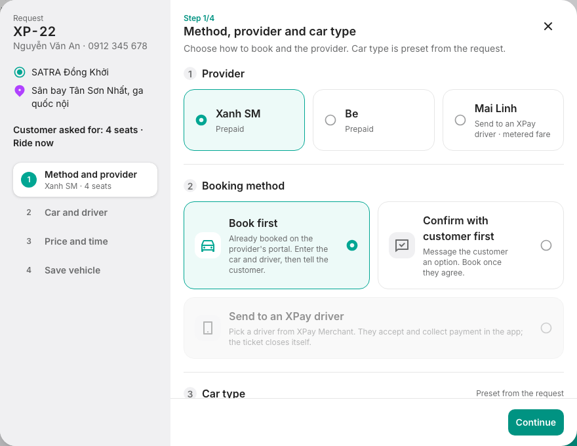The width and height of the screenshot is (577, 446).
Task: Click the Step 1/4 indicator
Action: 199,18
